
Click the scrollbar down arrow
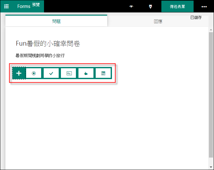211,167
